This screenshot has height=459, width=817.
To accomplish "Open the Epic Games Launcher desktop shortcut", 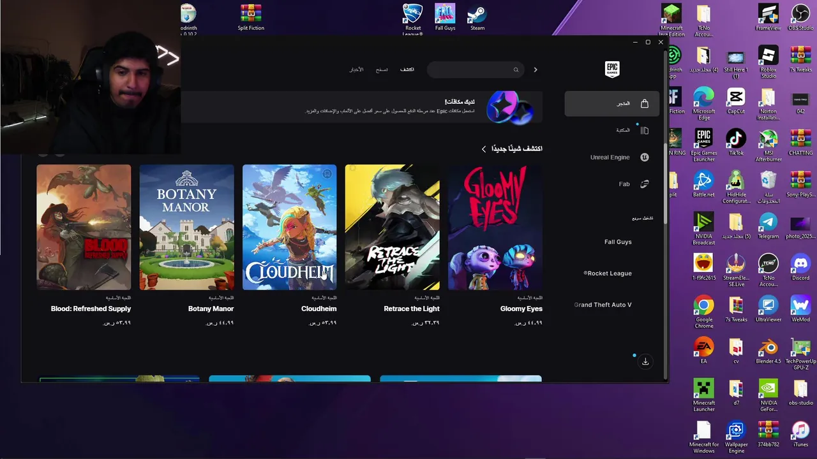I will (x=704, y=145).
